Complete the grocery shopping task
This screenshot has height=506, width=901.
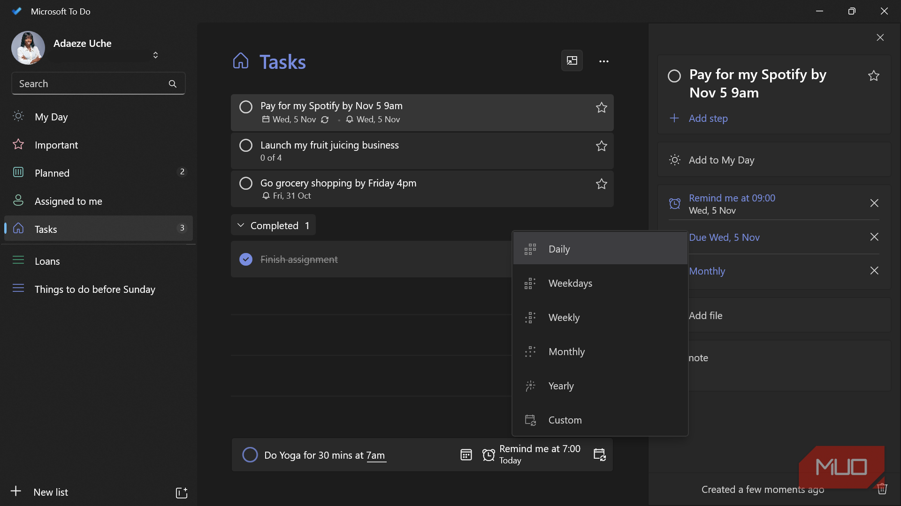246,183
